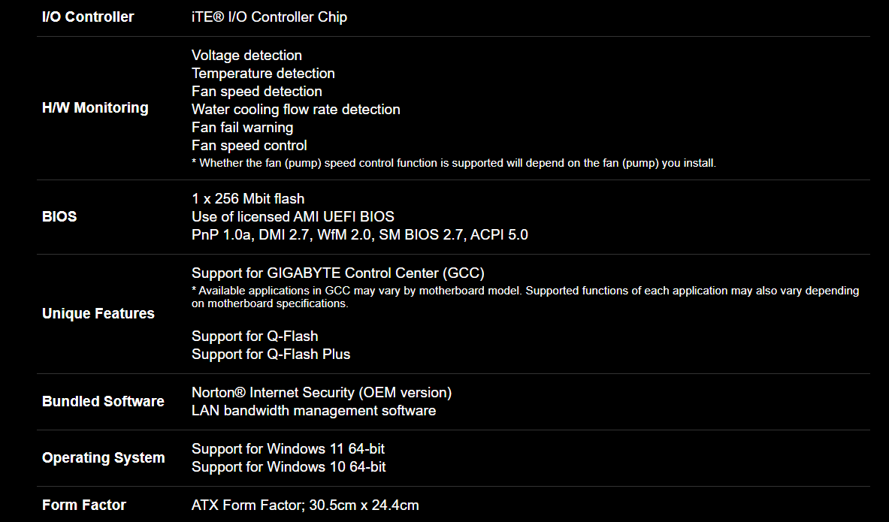Click the 1 x 256 Mbit flash text
889x522 pixels.
click(248, 199)
